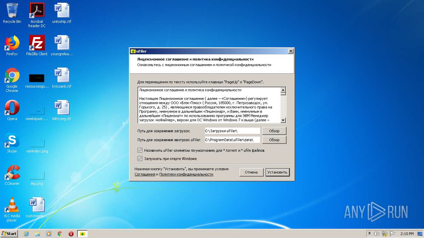Toggle the launch at Windows startup checkbox
Viewport: 424px width, 238px height.
point(140,159)
